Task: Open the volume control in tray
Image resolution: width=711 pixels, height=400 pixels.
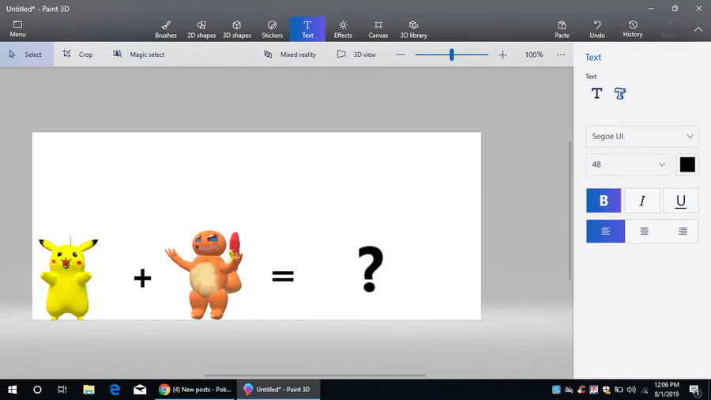Action: 631,390
